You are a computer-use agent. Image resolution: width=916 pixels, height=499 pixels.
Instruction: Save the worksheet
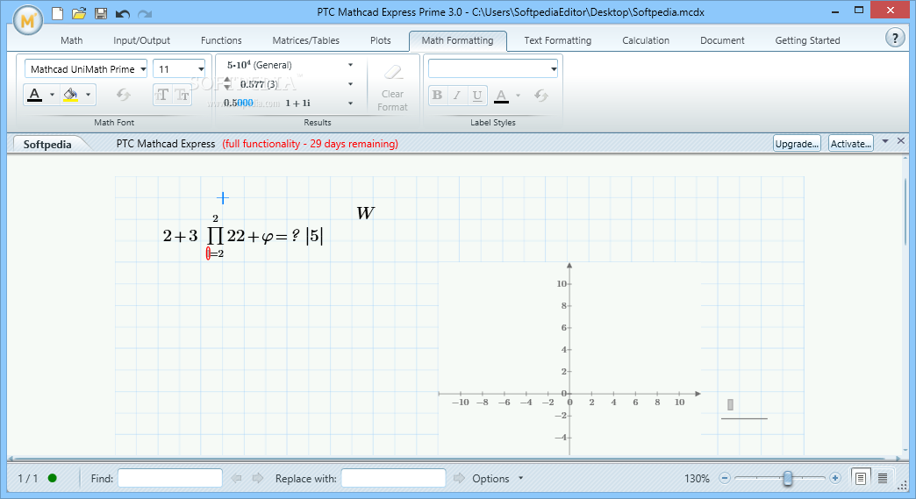pyautogui.click(x=101, y=13)
